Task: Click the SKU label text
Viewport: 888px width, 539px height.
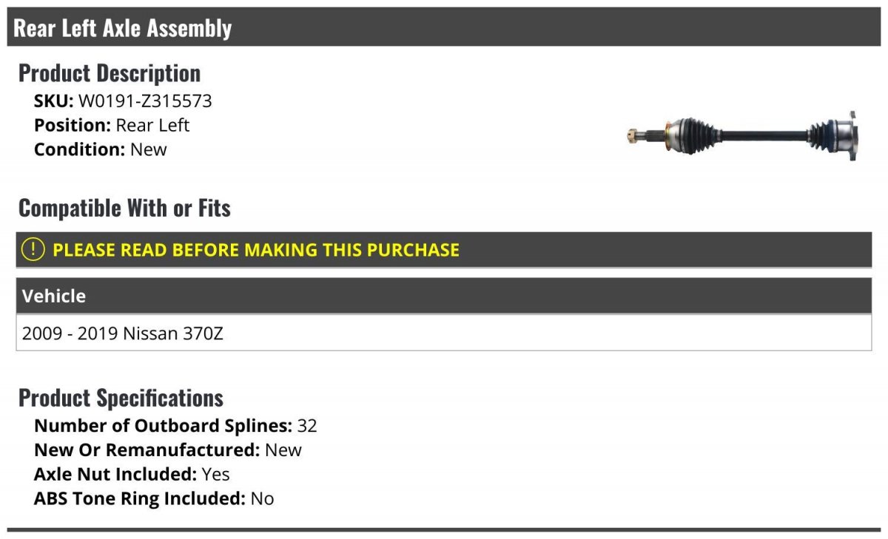Action: (53, 101)
